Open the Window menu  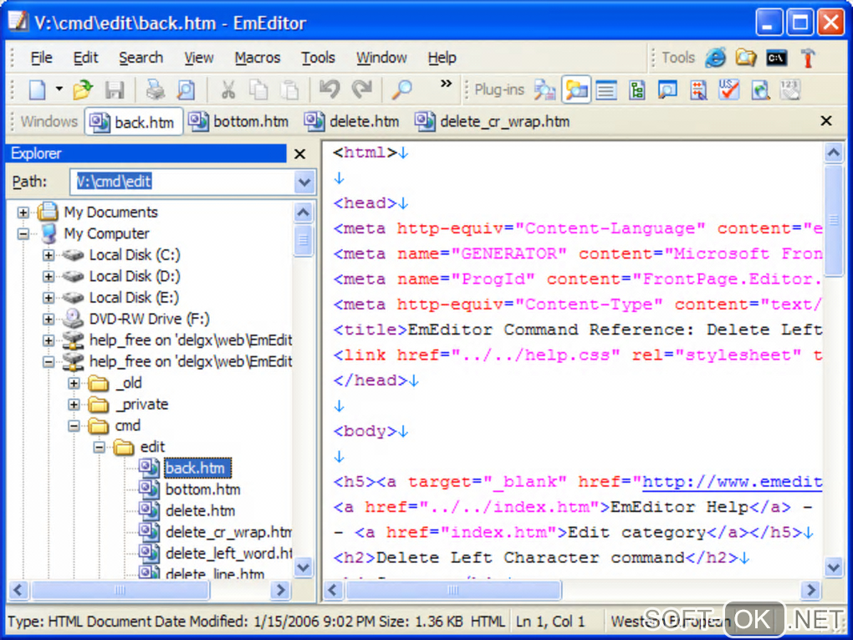(x=381, y=57)
